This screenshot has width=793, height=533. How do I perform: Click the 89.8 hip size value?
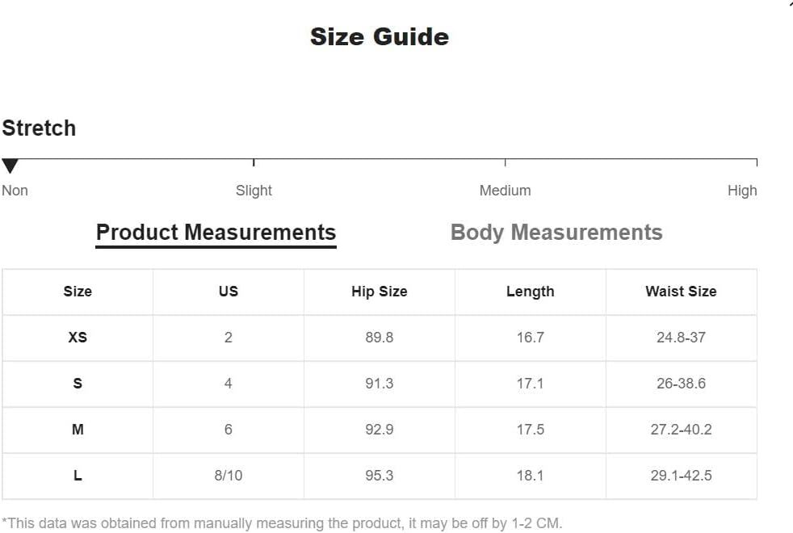point(380,338)
